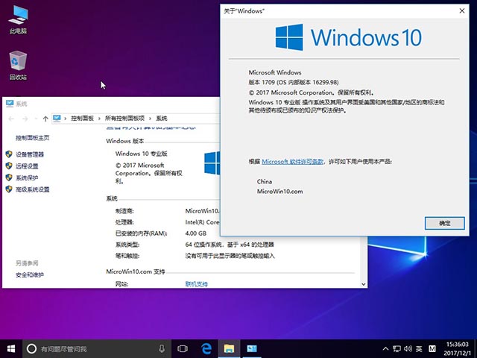Click Back arrow in System window
This screenshot has height=358, width=477.
(x=11, y=119)
